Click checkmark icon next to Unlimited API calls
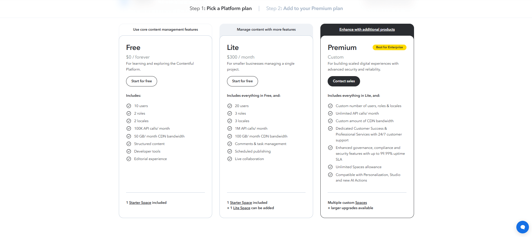Viewport: 532px width, 237px height. click(x=330, y=113)
